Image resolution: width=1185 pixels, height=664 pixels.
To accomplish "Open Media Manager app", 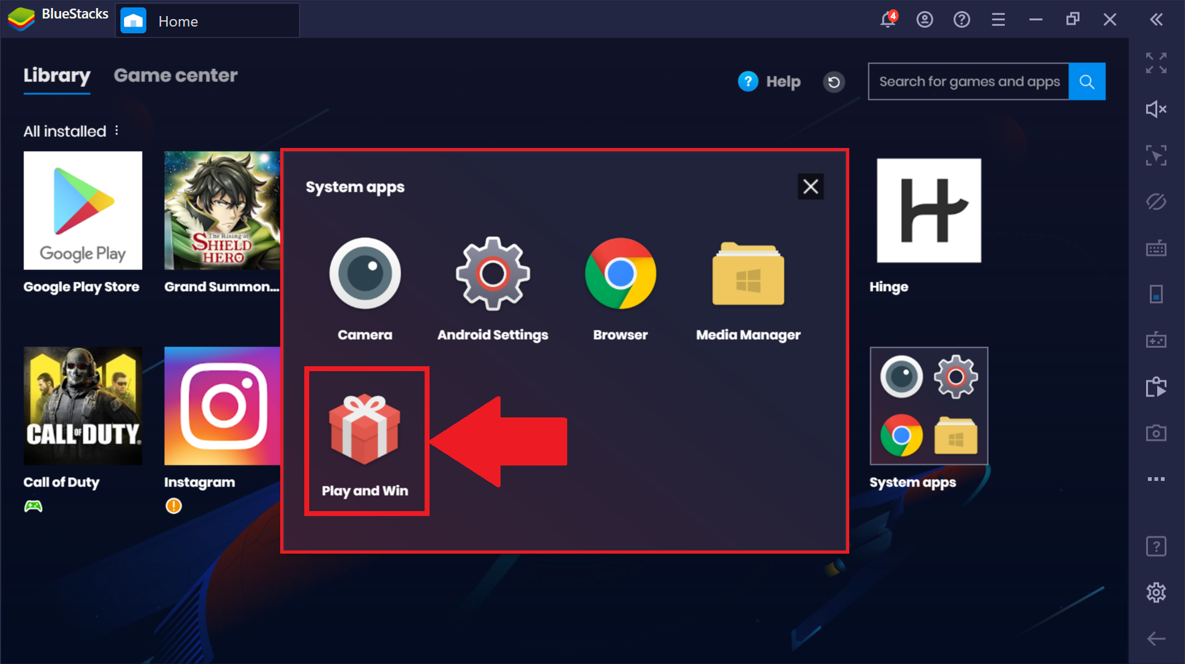I will coord(748,274).
